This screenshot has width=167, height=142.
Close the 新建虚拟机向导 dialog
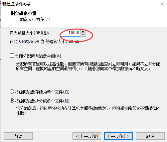tap(162, 4)
